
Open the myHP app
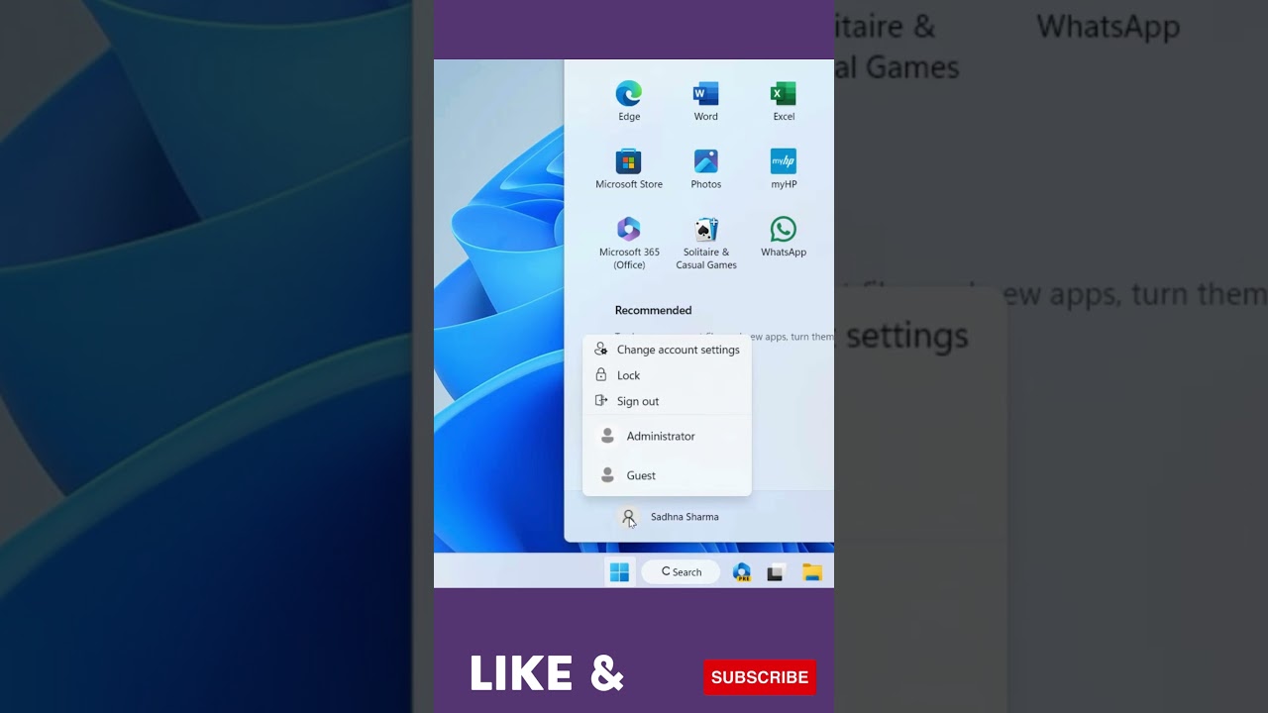point(784,168)
